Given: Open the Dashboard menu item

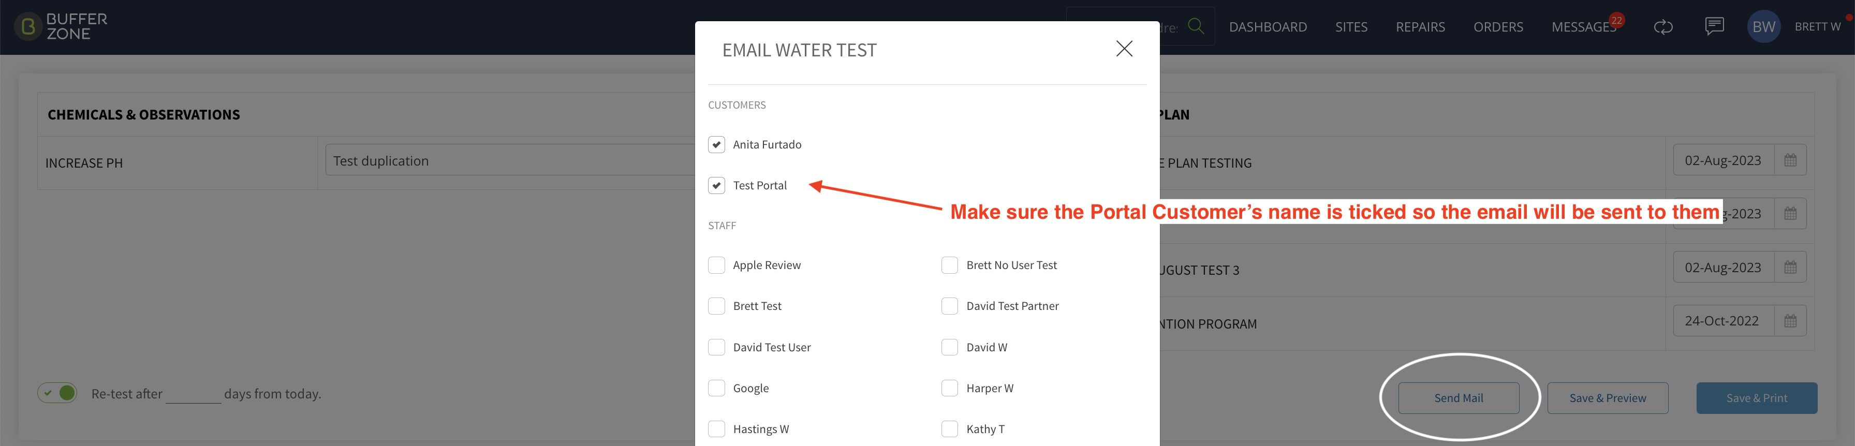Looking at the screenshot, I should pyautogui.click(x=1268, y=27).
